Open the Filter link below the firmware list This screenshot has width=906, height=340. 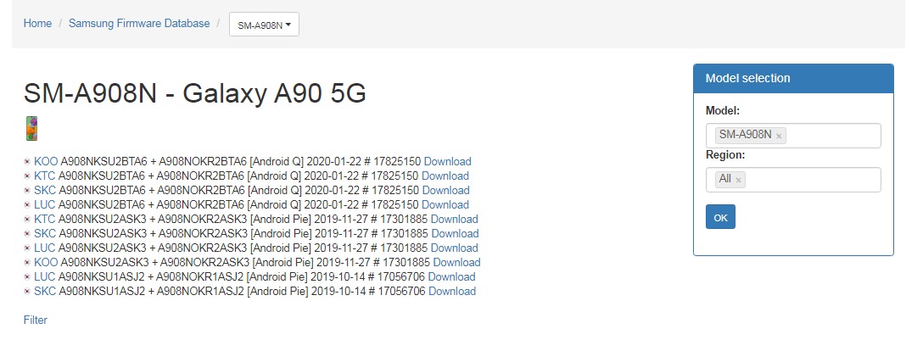pyautogui.click(x=36, y=320)
